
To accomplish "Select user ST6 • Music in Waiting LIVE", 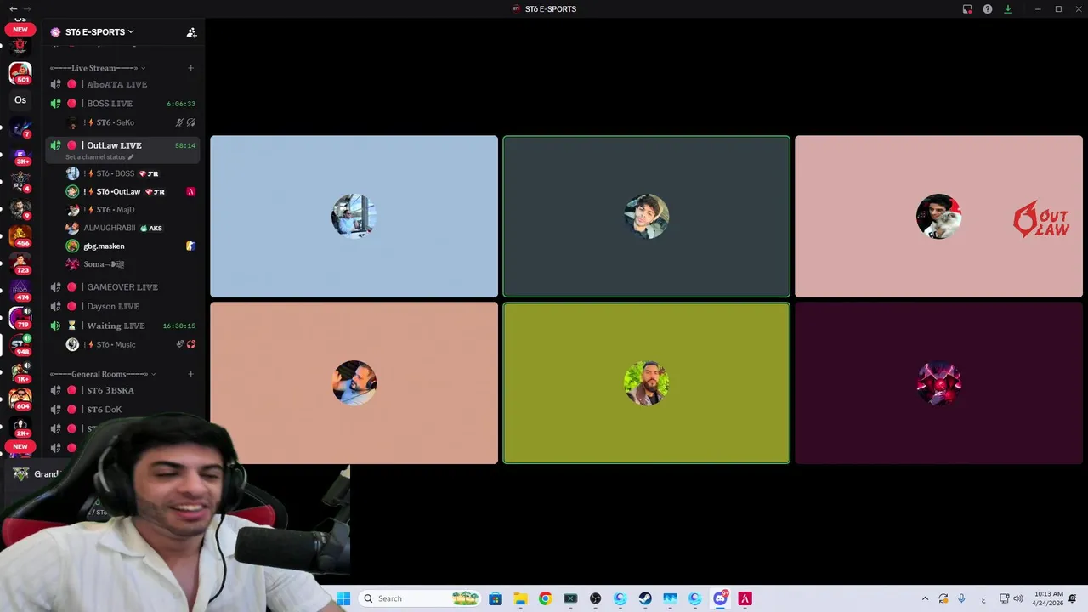I will coord(132,344).
